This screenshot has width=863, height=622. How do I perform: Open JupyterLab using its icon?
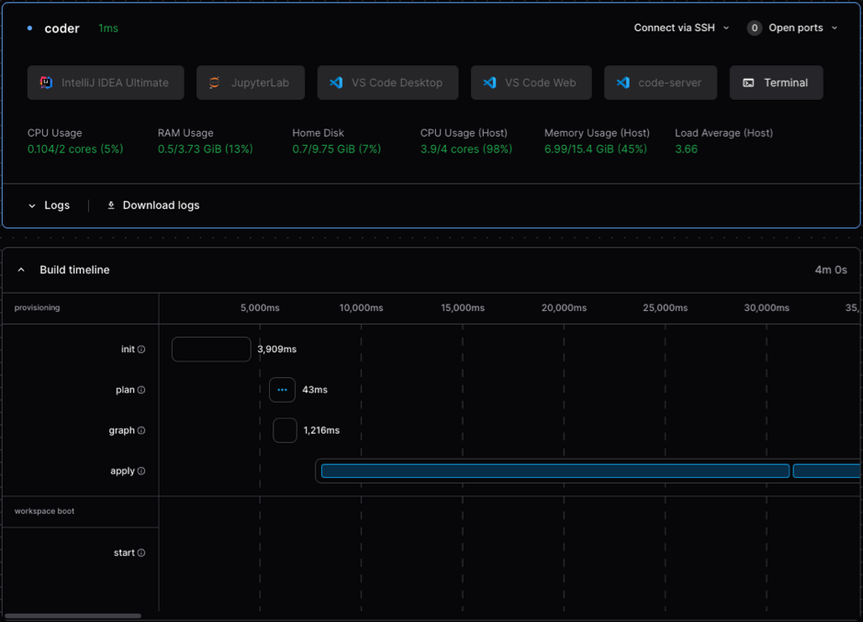[x=211, y=83]
